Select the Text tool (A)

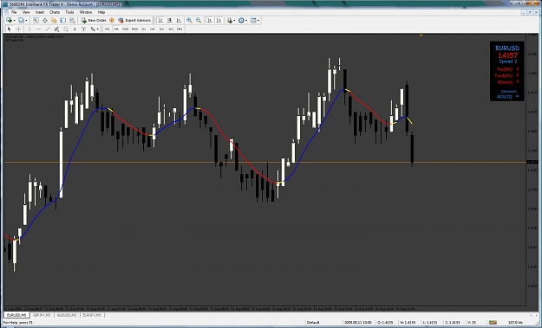(x=75, y=29)
